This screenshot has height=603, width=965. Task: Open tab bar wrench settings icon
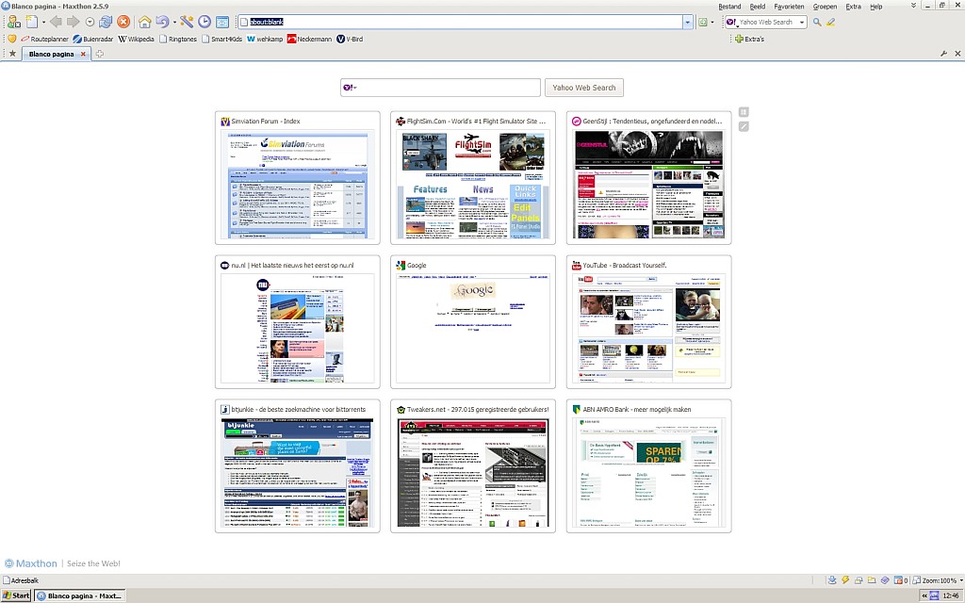[x=943, y=54]
